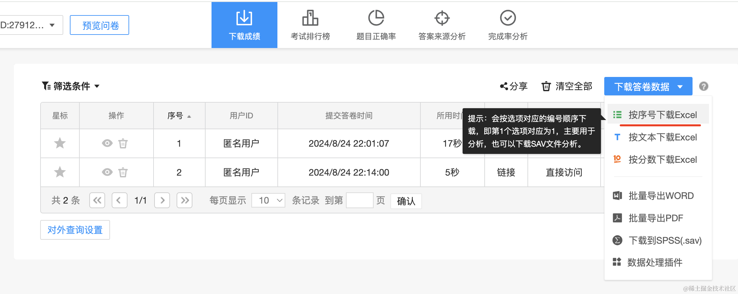Switch to 考试排行榜 tab
The image size is (738, 294).
click(310, 25)
